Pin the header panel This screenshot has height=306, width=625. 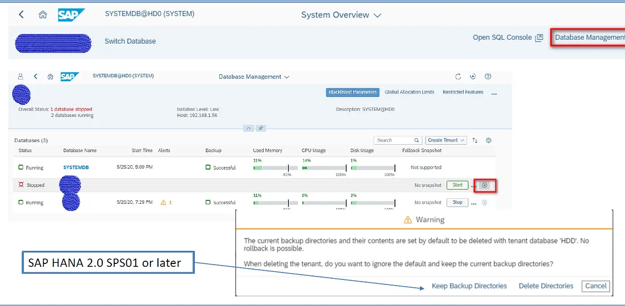pyautogui.click(x=261, y=128)
